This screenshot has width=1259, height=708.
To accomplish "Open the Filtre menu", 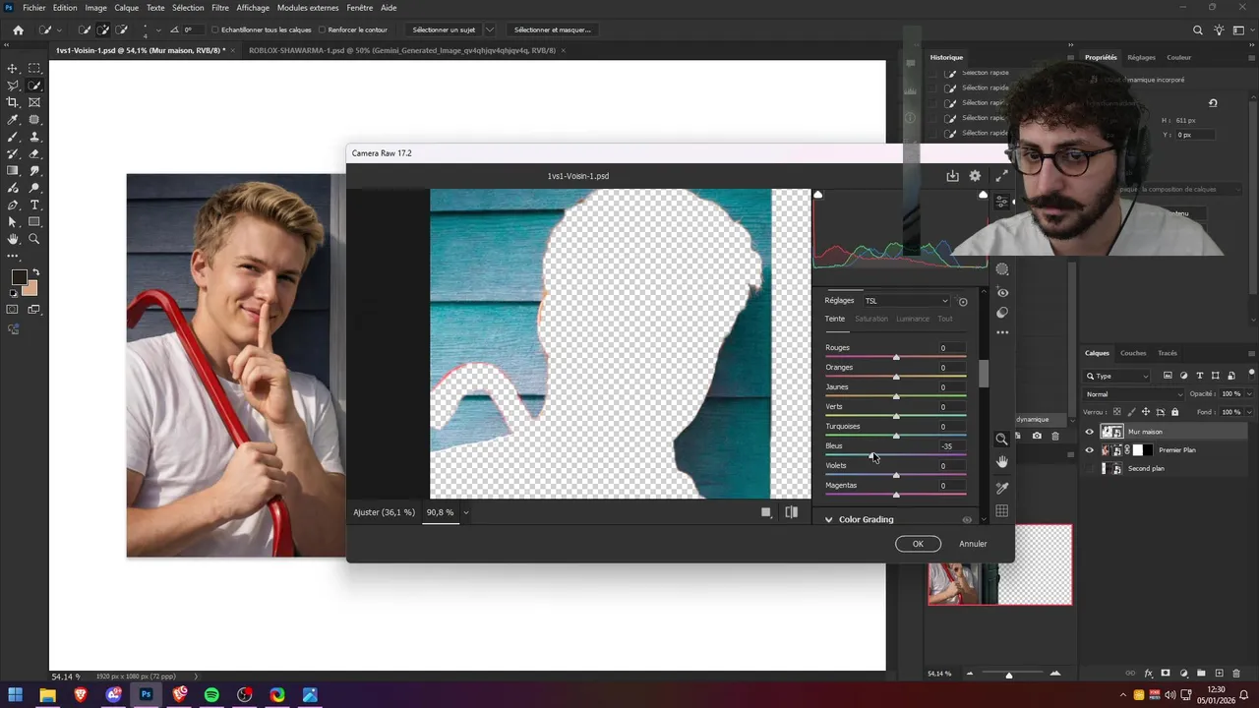I will tap(220, 8).
